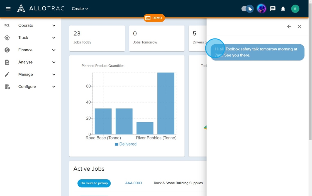Screen dimensions: 312x196
Task: Open the notifications bell
Action: [x=283, y=9]
